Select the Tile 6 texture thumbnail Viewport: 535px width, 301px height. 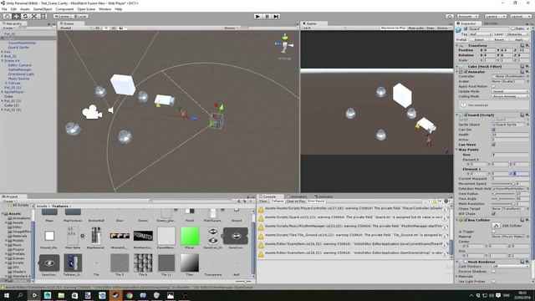point(143,263)
